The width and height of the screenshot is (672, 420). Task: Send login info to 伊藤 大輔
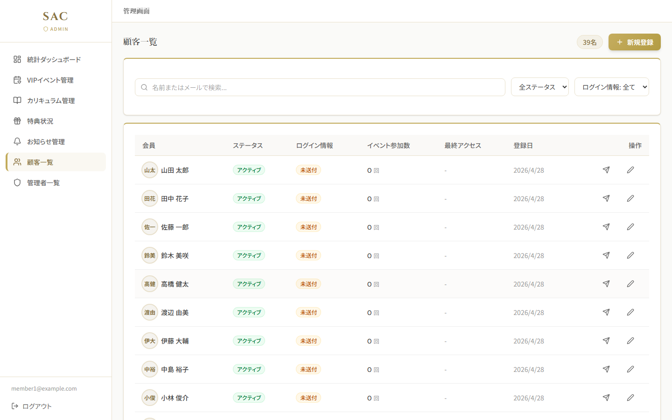pos(606,341)
